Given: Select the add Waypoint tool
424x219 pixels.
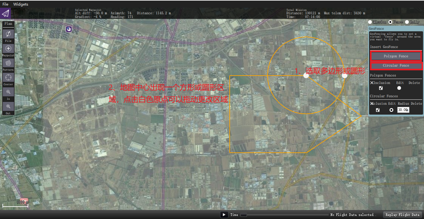Looking at the screenshot, I should coord(8,48).
